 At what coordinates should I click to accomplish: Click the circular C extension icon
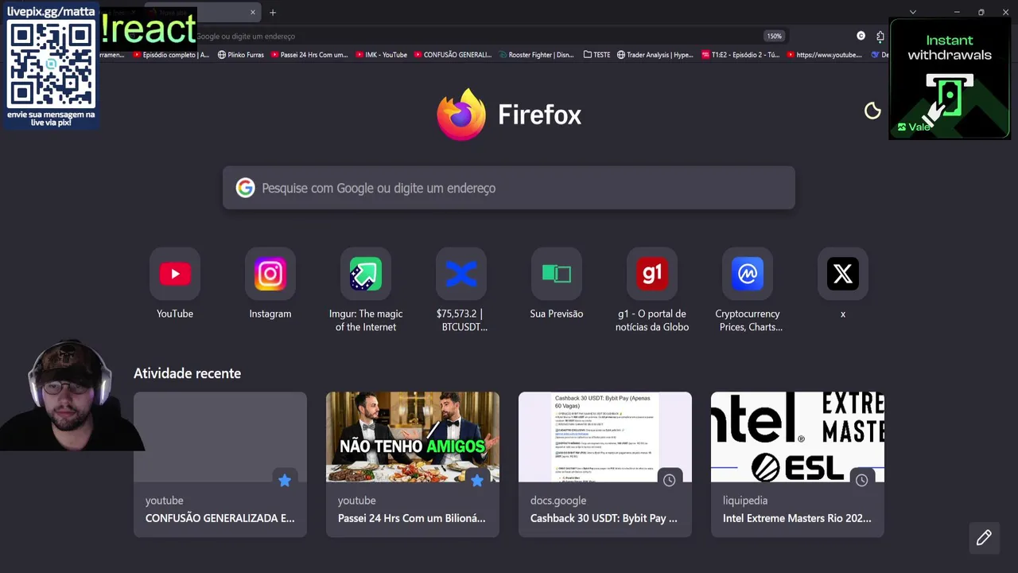point(861,36)
